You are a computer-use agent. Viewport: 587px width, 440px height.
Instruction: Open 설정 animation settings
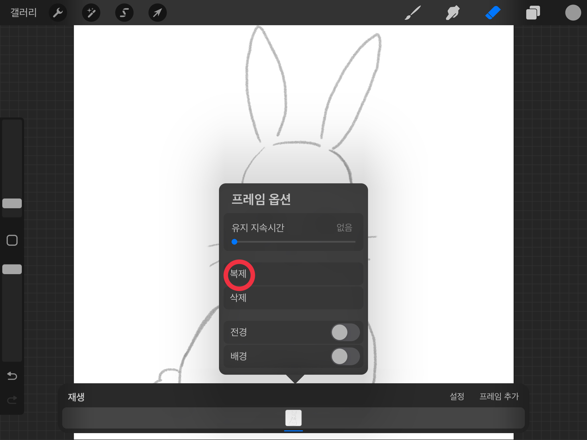(x=457, y=396)
